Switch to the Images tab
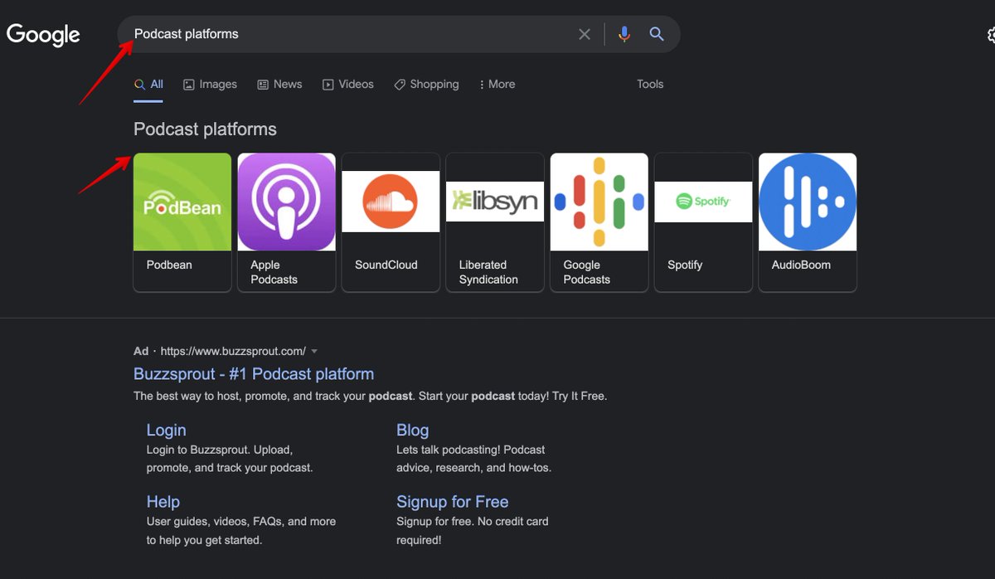995x579 pixels. 210,84
